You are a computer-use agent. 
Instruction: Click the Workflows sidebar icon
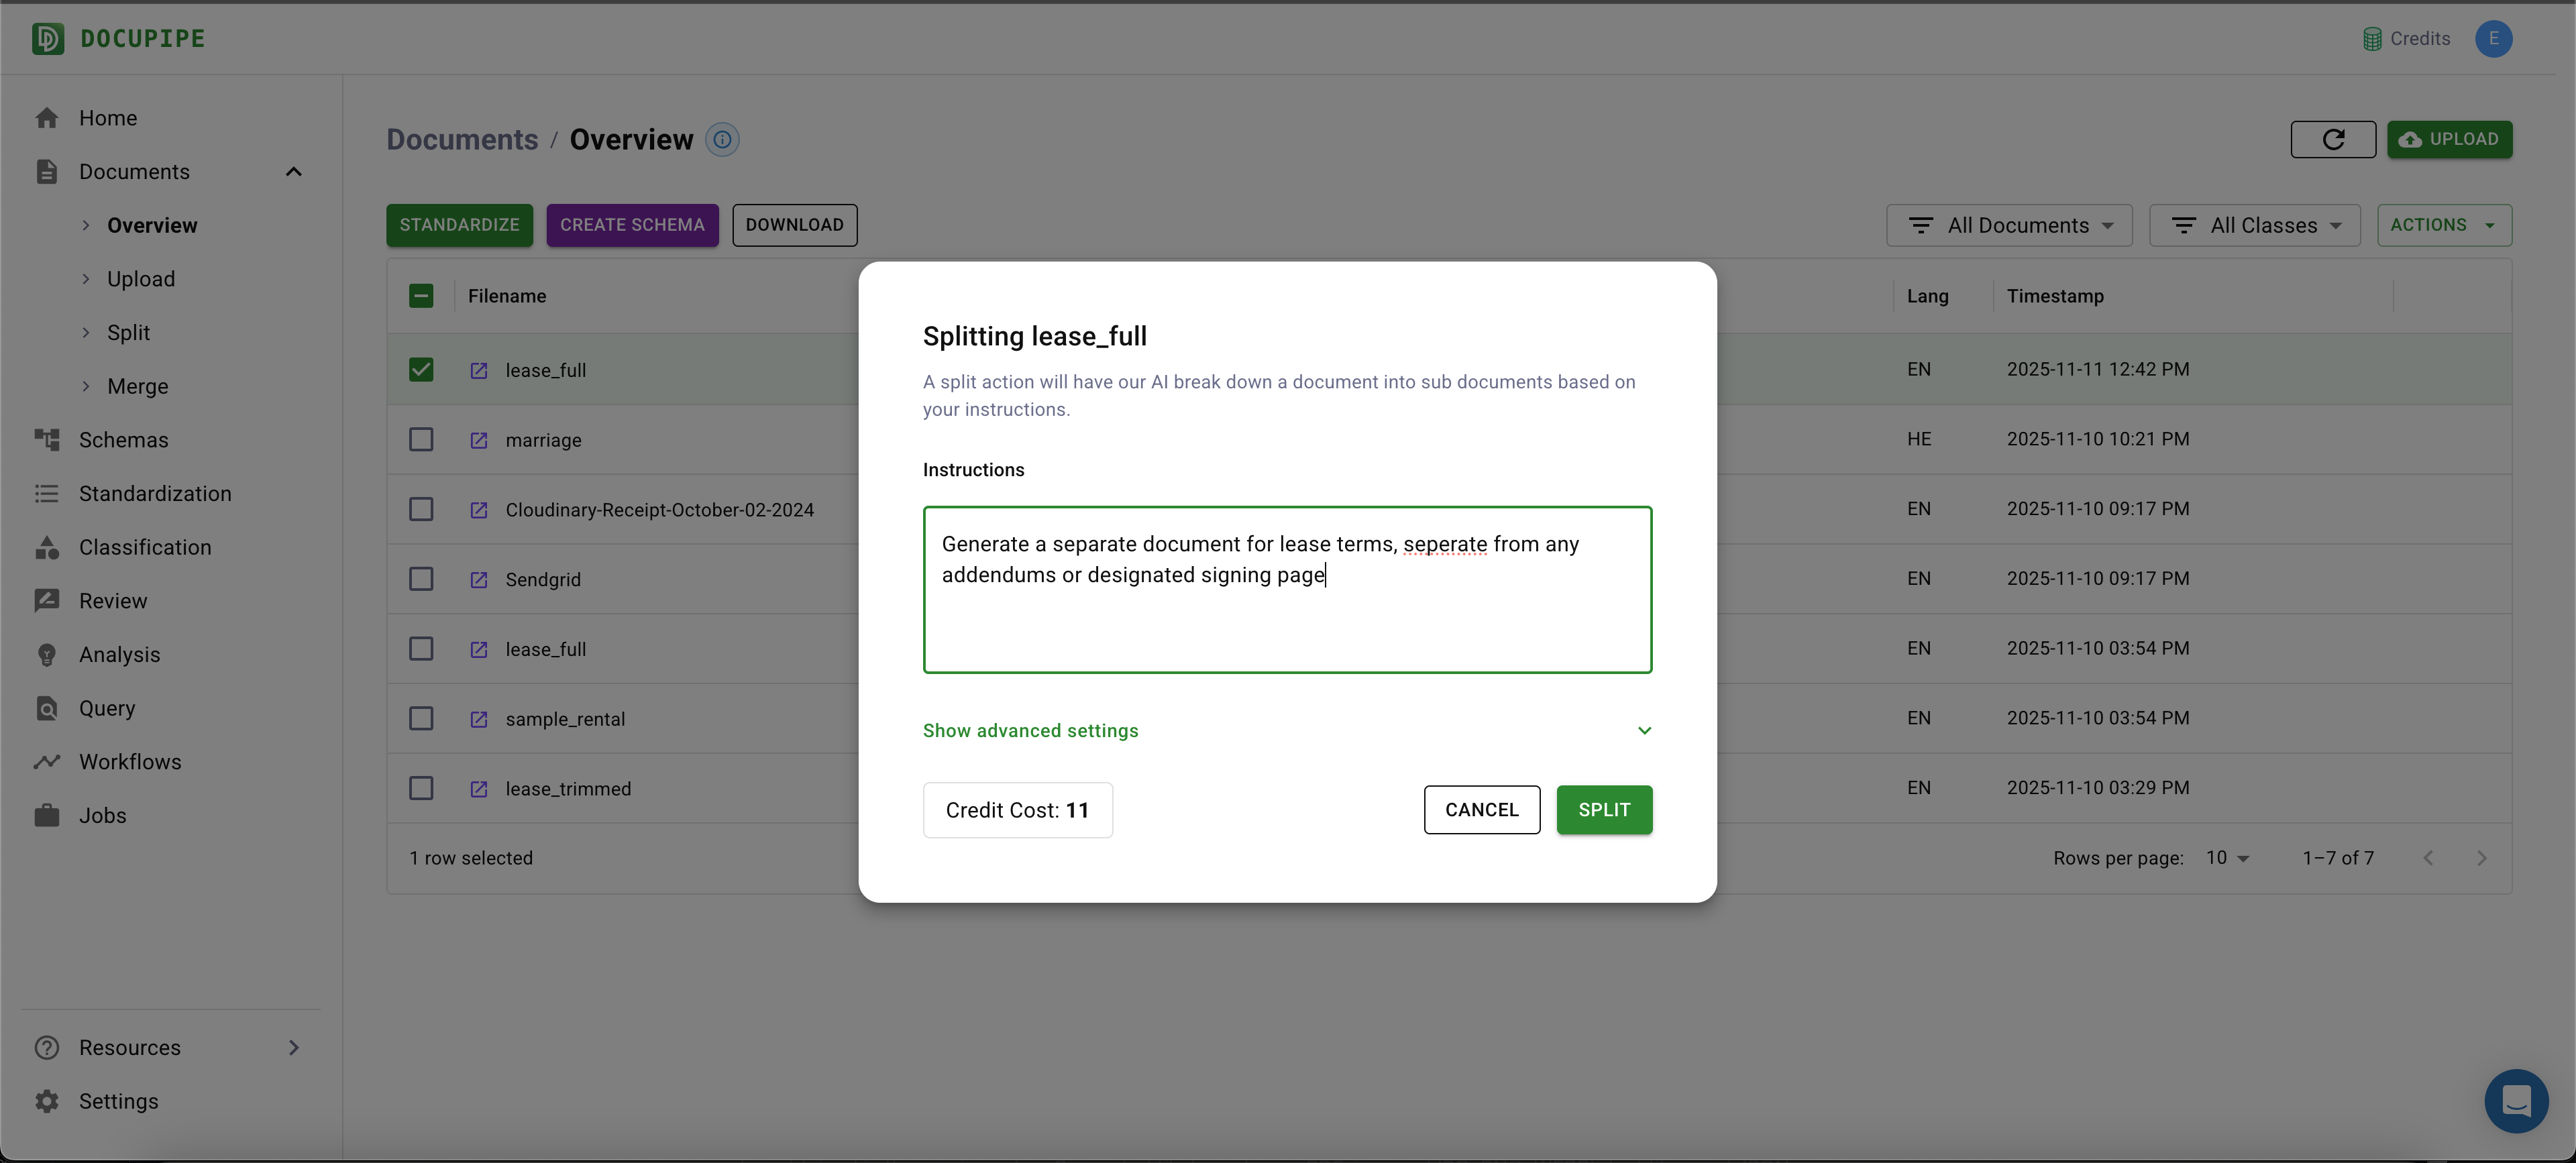coord(47,762)
